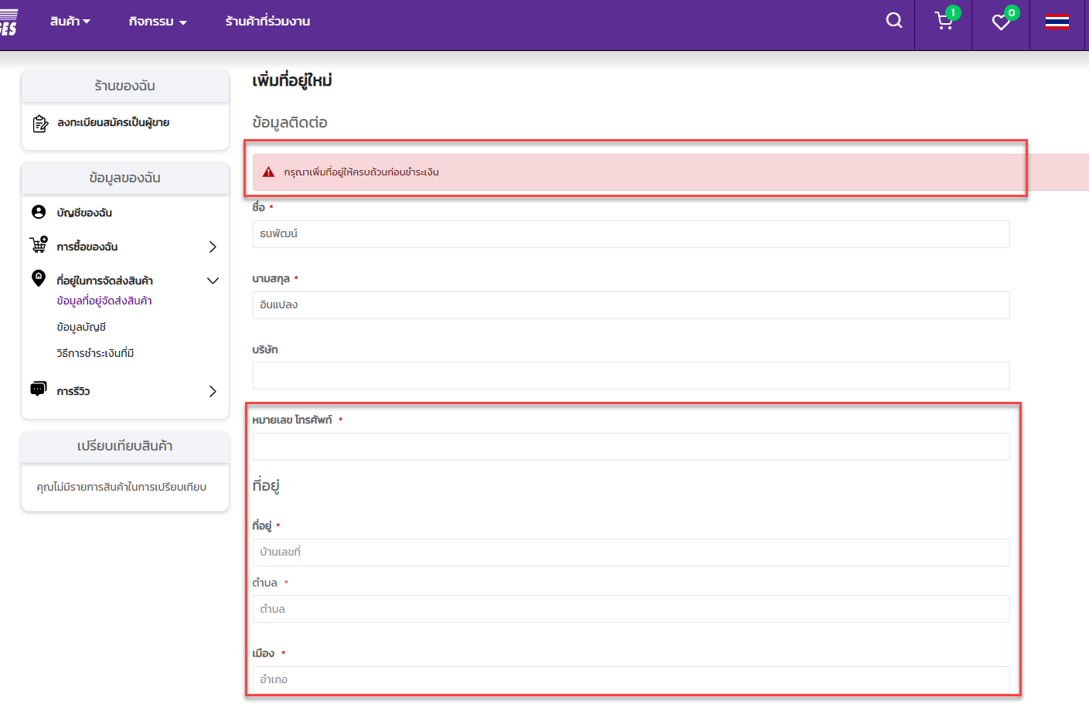
Task: Click the การรีวิว chat bubble icon
Action: (x=39, y=389)
